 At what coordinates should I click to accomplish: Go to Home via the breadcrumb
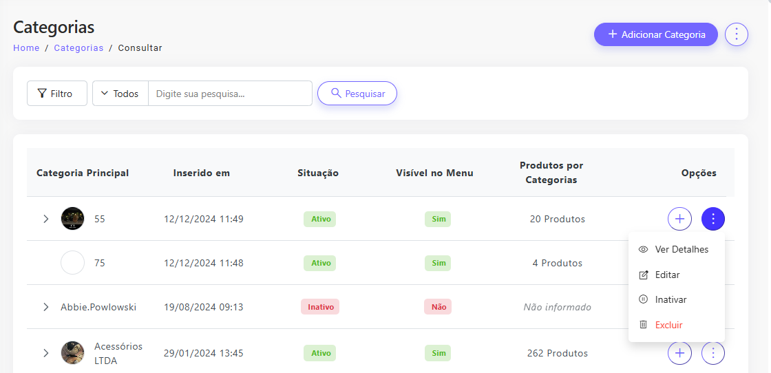[x=26, y=48]
